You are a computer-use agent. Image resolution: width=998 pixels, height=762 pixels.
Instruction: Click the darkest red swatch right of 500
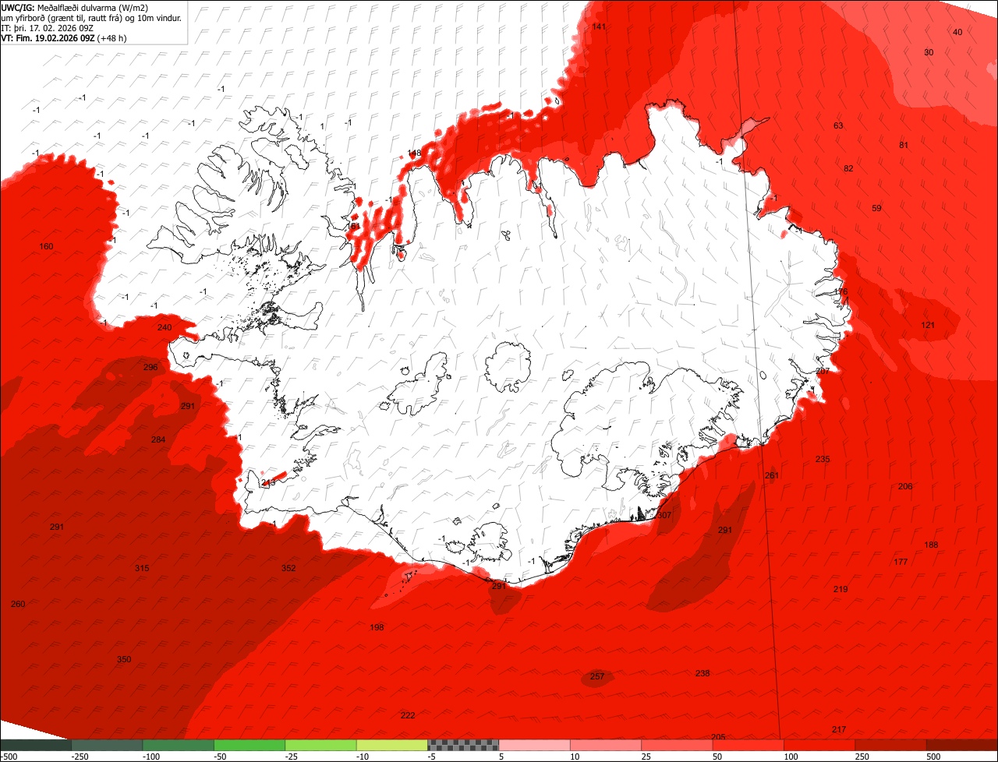(963, 746)
